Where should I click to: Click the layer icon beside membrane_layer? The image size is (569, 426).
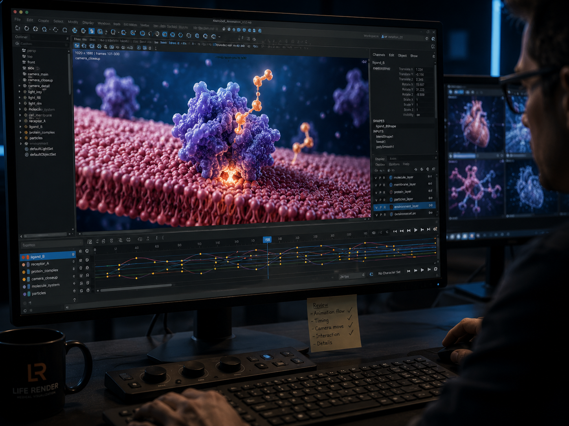tap(391, 185)
